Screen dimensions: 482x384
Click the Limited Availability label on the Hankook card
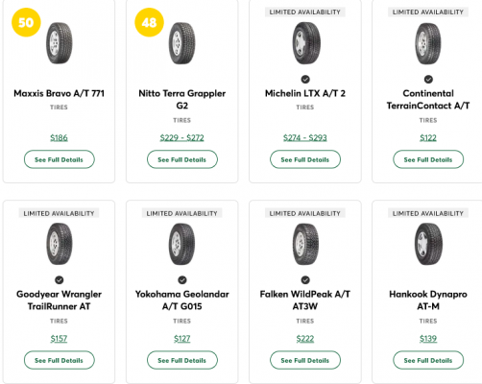click(x=428, y=213)
